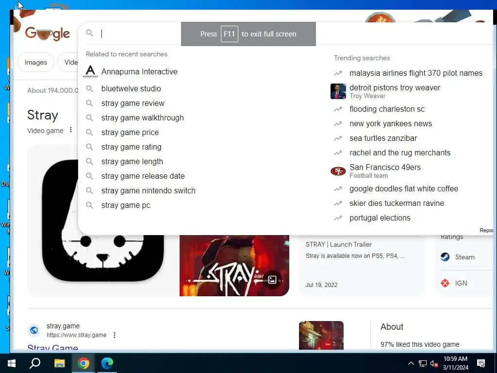Open more options beside Video game
Viewport: 497px width, 373px height.
pyautogui.click(x=71, y=130)
